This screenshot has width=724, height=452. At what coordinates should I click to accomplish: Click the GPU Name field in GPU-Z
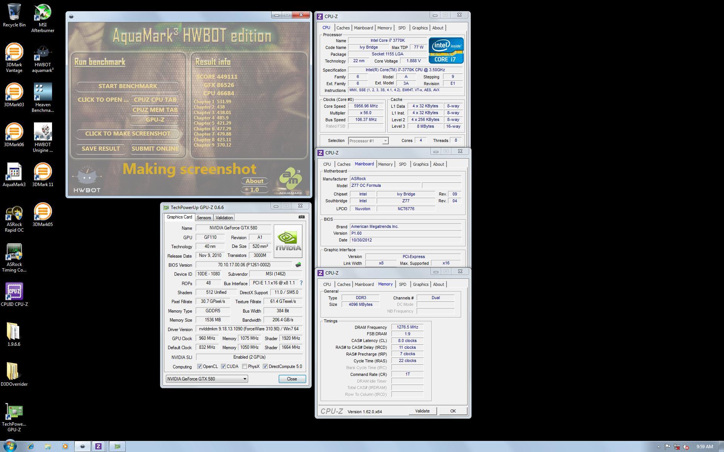233,228
